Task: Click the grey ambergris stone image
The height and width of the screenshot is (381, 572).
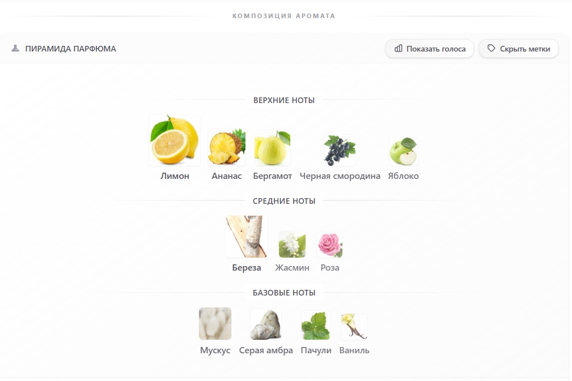Action: point(265,324)
